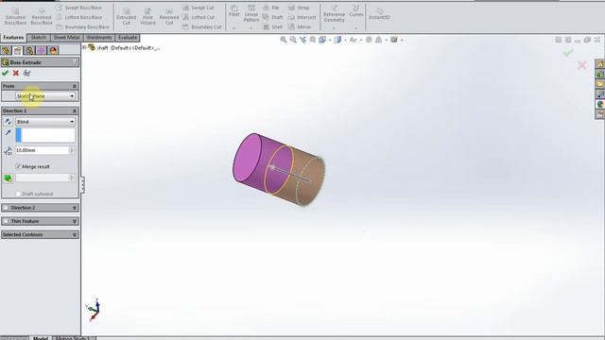This screenshot has height=340, width=605.
Task: Open Boss-Extrude help question mark
Action: click(x=75, y=62)
